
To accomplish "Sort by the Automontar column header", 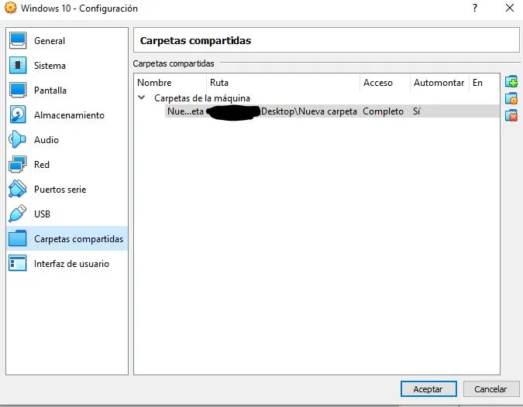I will 439,83.
